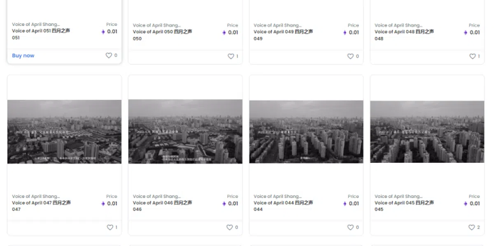The height and width of the screenshot is (246, 494).
Task: Open Voice of April 046 cityscape thumbnail
Action: (x=185, y=132)
